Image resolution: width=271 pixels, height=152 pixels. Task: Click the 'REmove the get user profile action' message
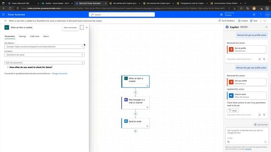(251, 68)
